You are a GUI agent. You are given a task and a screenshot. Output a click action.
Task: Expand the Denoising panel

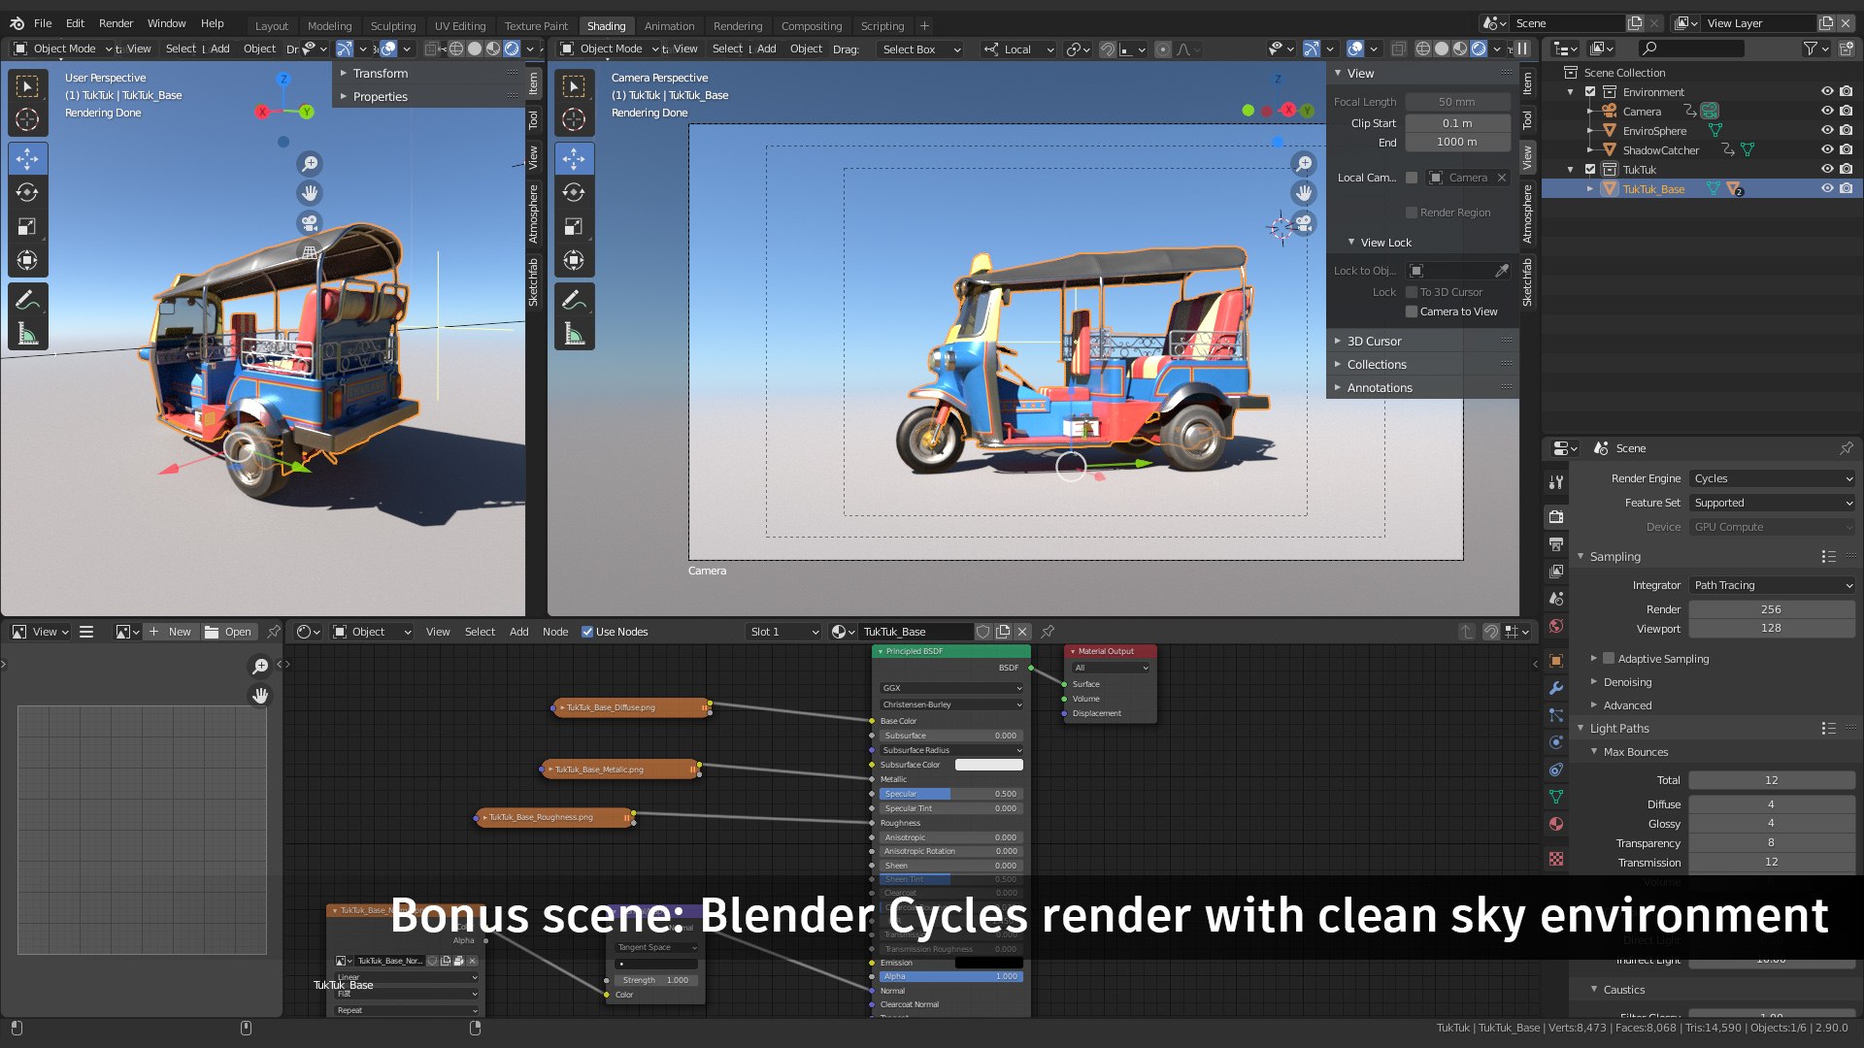click(1627, 682)
